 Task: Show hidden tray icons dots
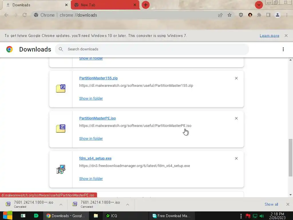coord(241,216)
